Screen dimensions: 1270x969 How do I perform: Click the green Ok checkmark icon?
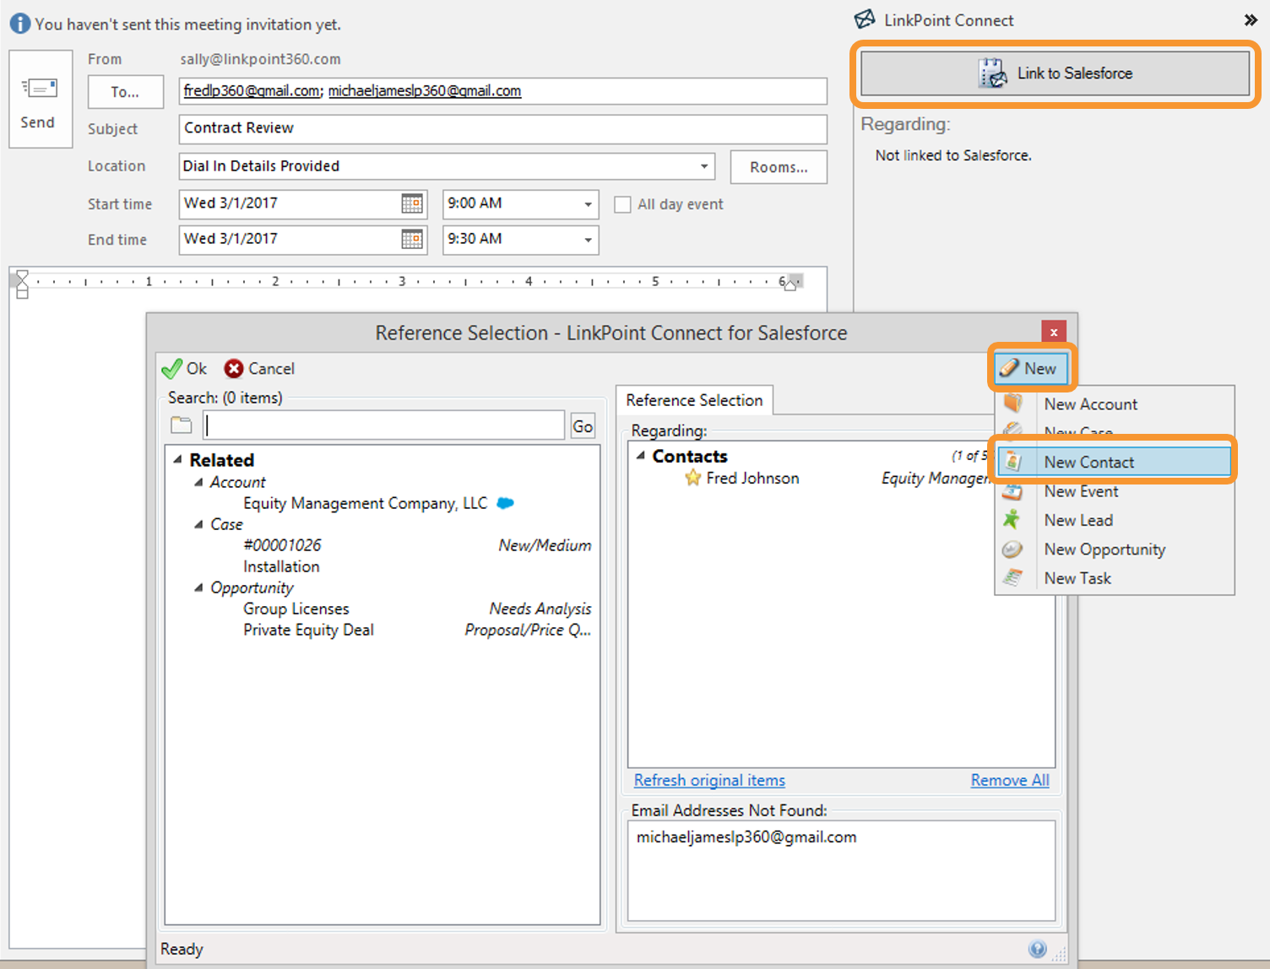171,369
